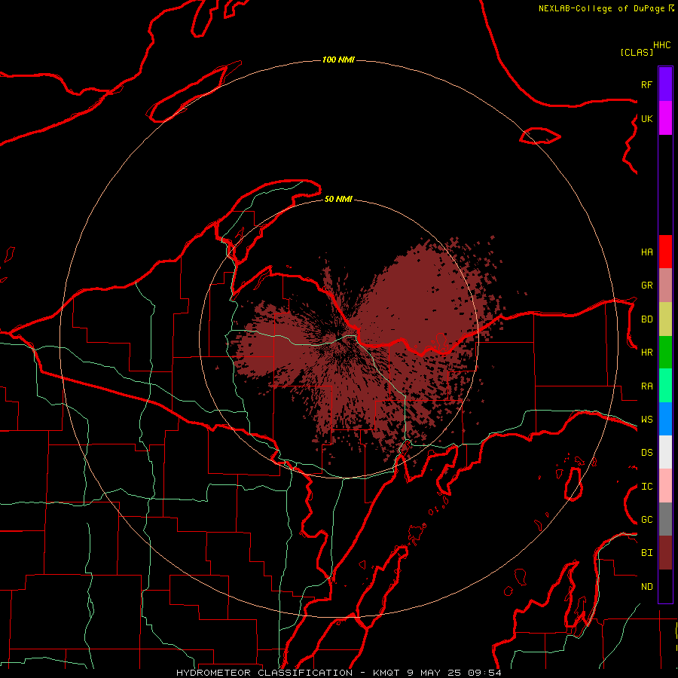The image size is (678, 678).
Task: Click the GR pink legend swatch
Action: (665, 286)
